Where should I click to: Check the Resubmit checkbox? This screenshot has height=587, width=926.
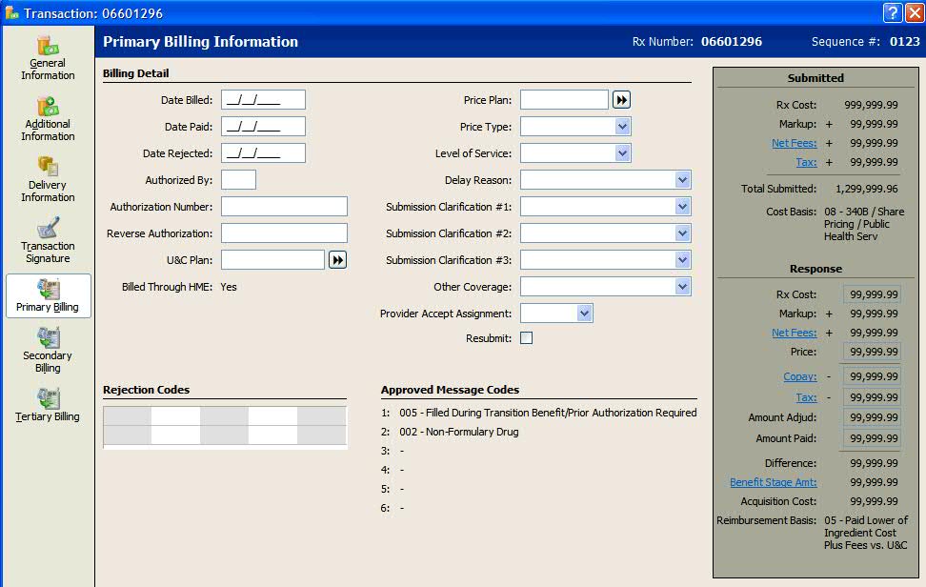coord(526,337)
